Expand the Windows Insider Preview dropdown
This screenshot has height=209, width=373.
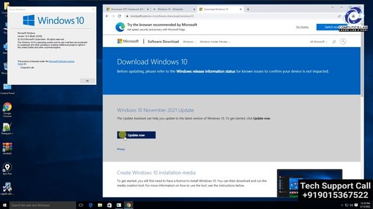coord(215,42)
